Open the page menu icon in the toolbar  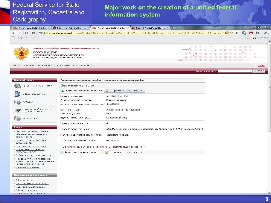point(258,33)
